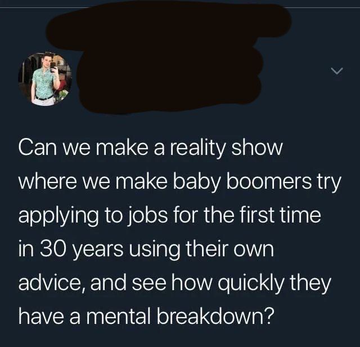Click the phone held in the avatar selfie
Screen dimensions: 360x347
tap(53, 66)
